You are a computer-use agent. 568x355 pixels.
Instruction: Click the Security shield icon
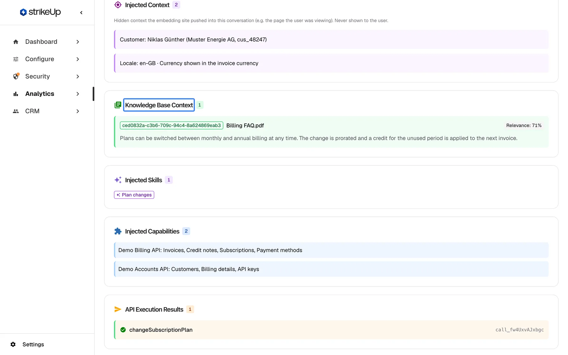16,76
